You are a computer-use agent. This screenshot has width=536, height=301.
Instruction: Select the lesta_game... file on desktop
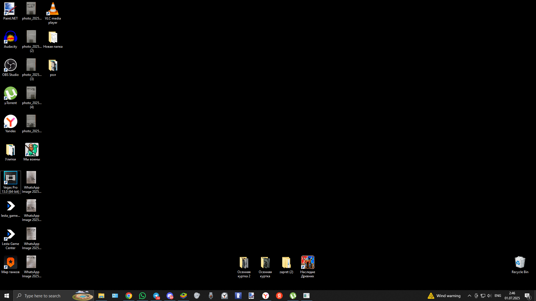(10, 209)
